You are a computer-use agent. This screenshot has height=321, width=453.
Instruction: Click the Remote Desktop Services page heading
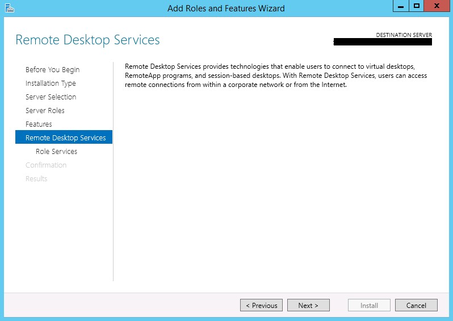coord(87,40)
